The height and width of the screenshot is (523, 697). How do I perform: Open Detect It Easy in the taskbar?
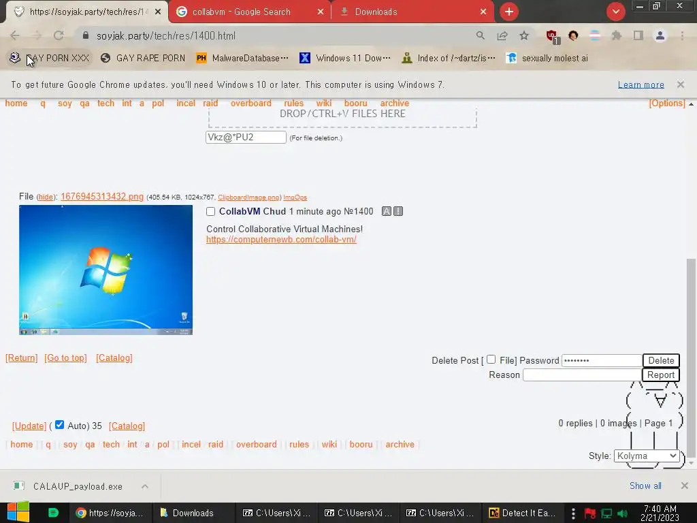[523, 513]
